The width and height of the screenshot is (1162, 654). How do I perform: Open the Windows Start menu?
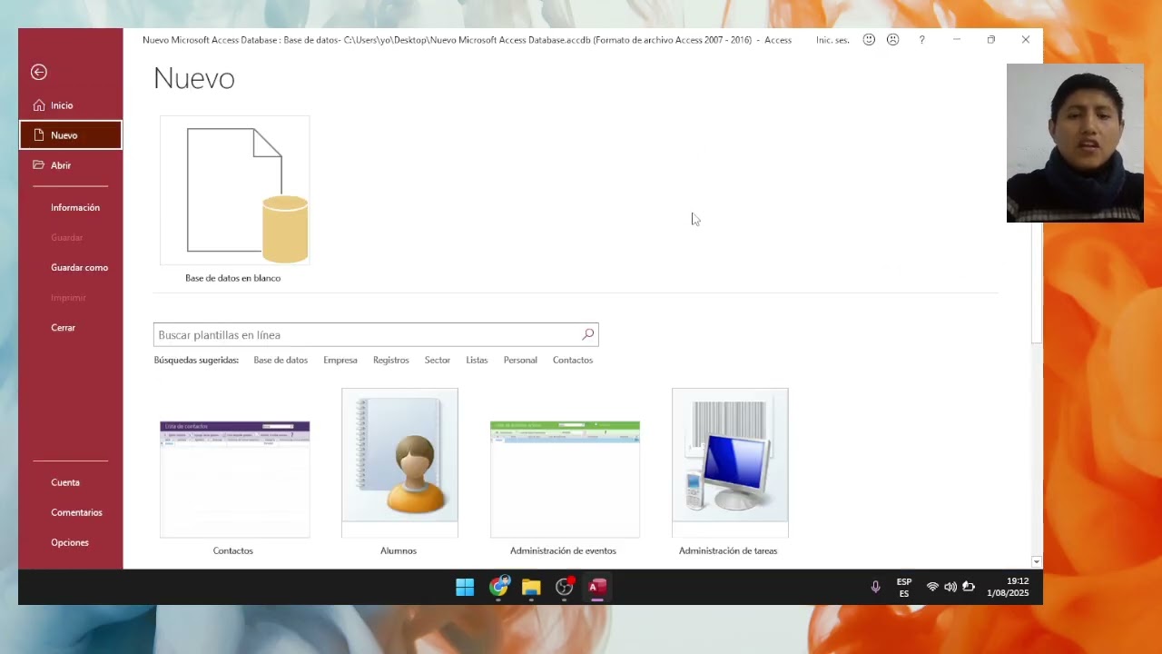(x=465, y=588)
